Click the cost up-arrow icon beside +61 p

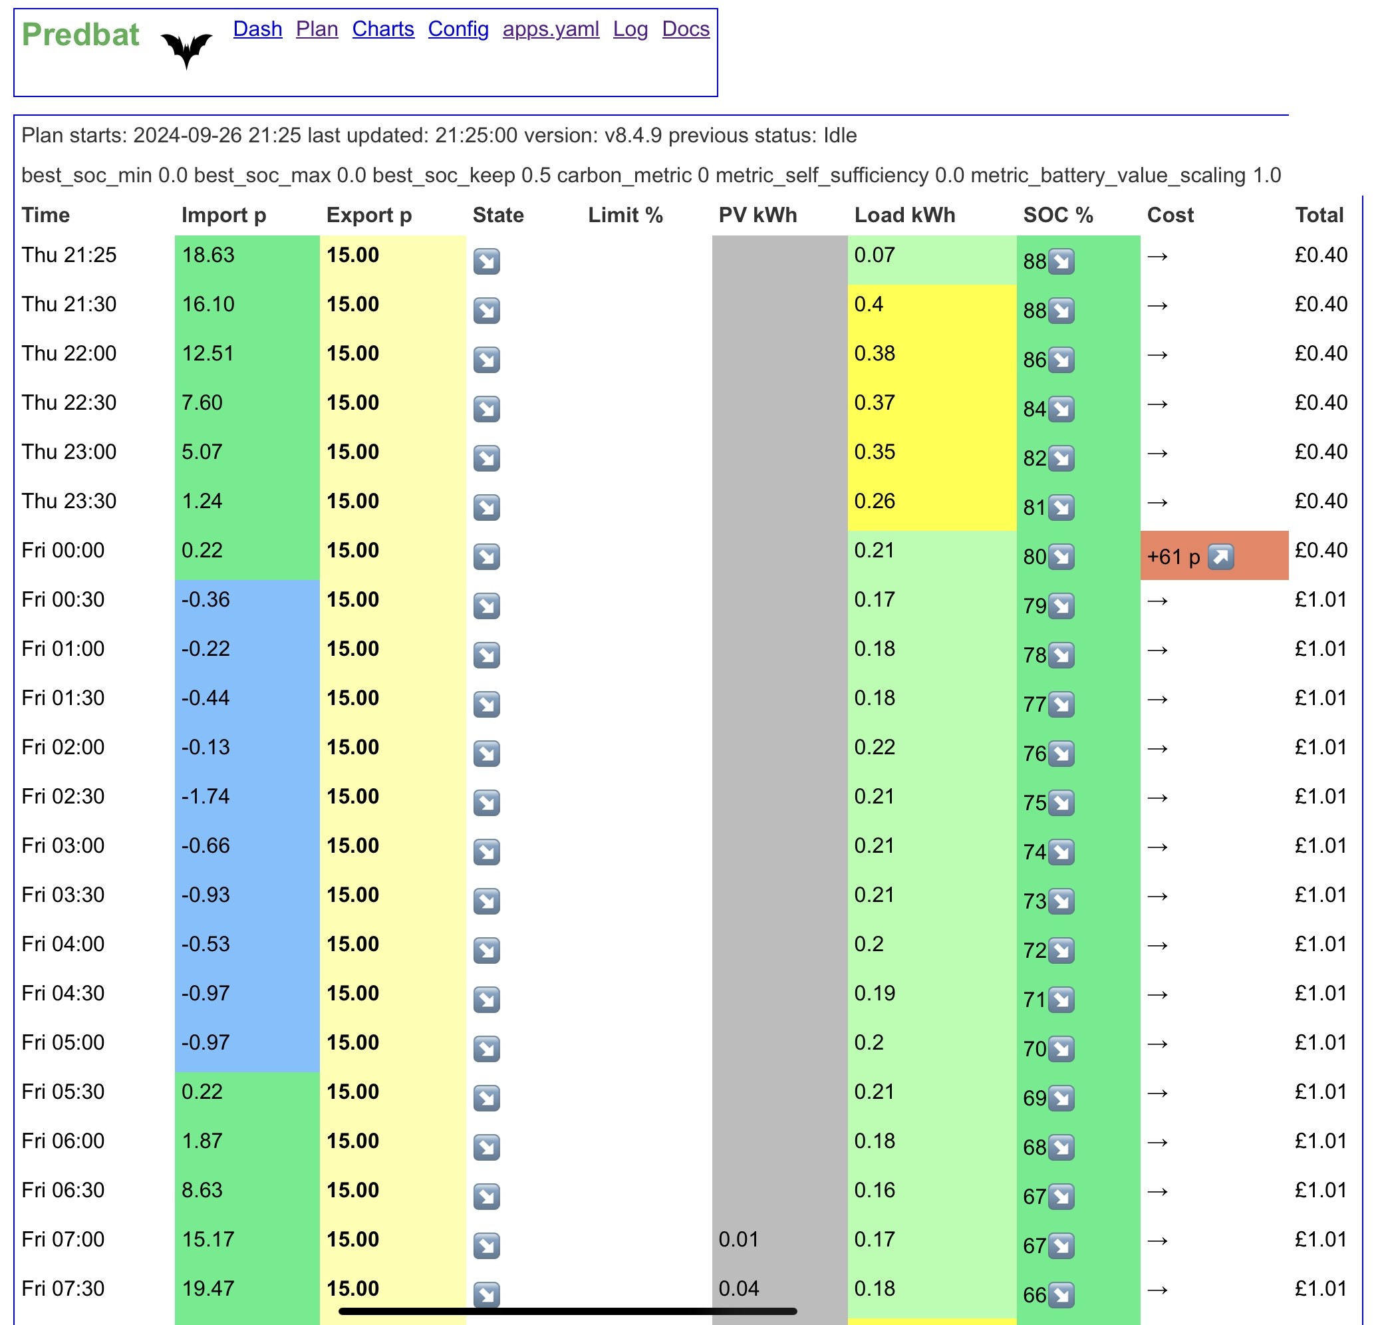tap(1220, 557)
